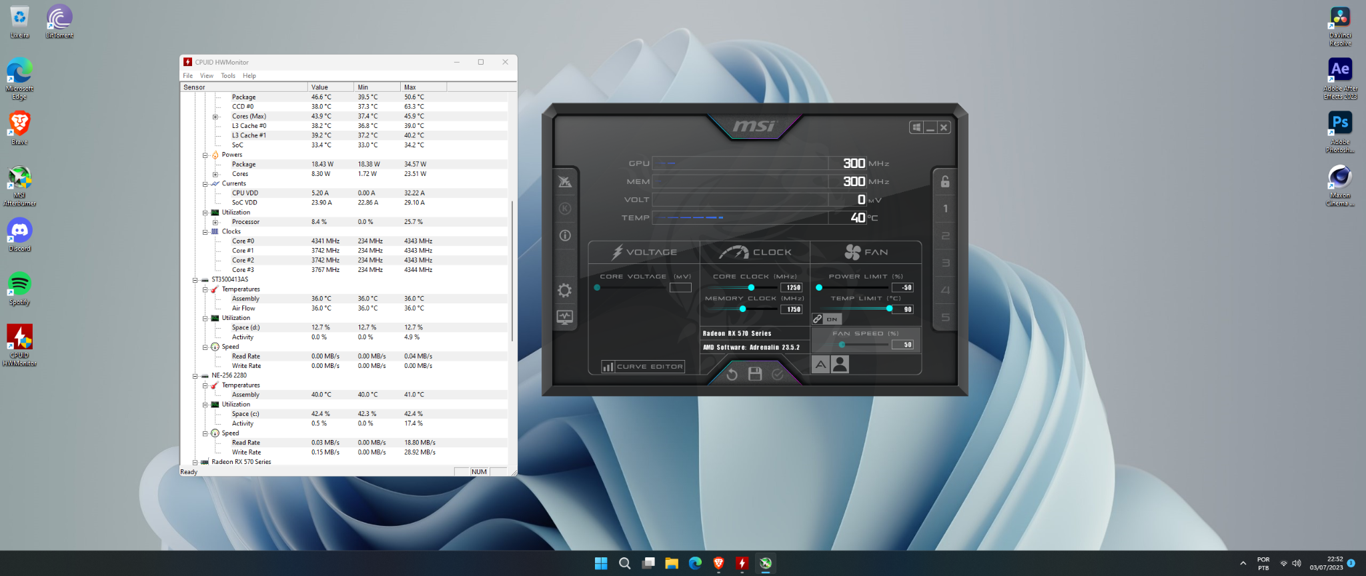Viewport: 1366px width, 576px height.
Task: Select Afterburner profile slot 2
Action: (945, 236)
